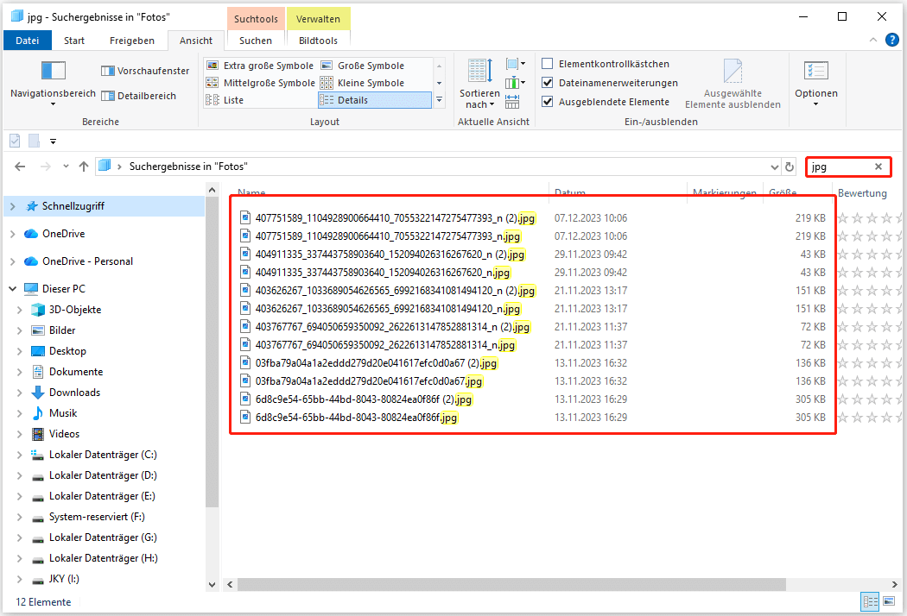This screenshot has width=907, height=616.
Task: Click navigation pane scroll down arrow
Action: click(212, 584)
